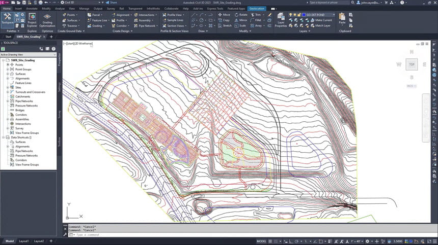438x245 pixels.
Task: Click the Plot printer icon in quick access toolbar
Action: point(41,3)
